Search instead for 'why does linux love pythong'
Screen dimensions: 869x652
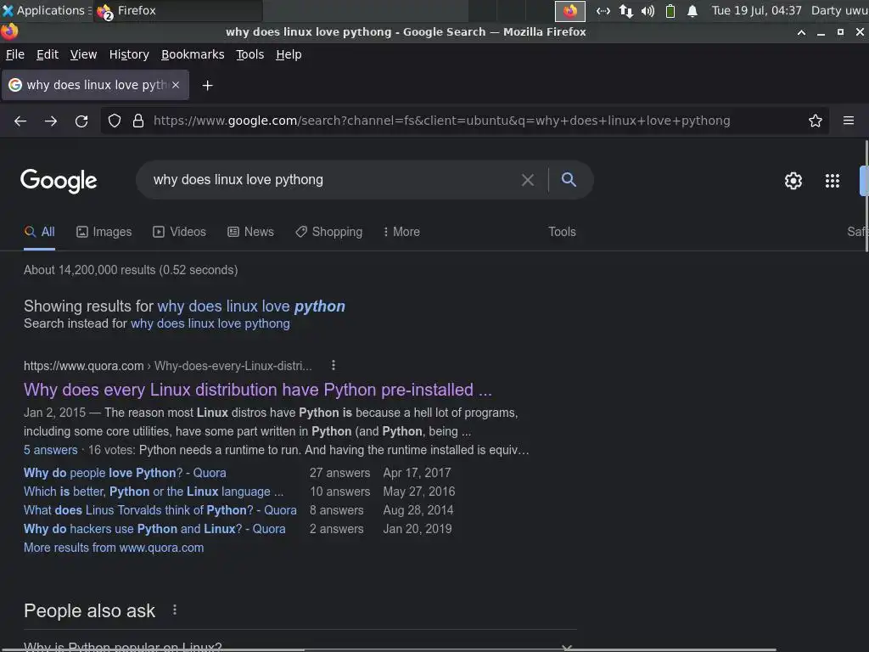[x=210, y=323]
